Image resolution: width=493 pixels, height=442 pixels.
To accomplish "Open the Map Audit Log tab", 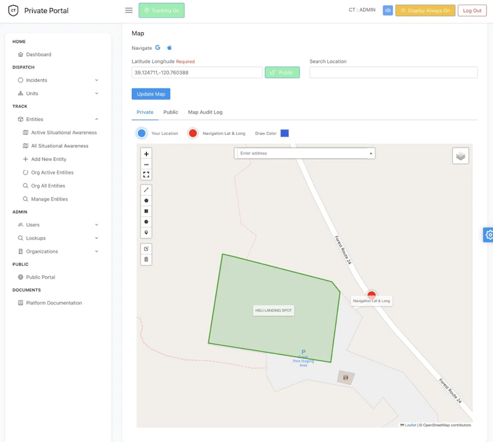I will tap(205, 112).
